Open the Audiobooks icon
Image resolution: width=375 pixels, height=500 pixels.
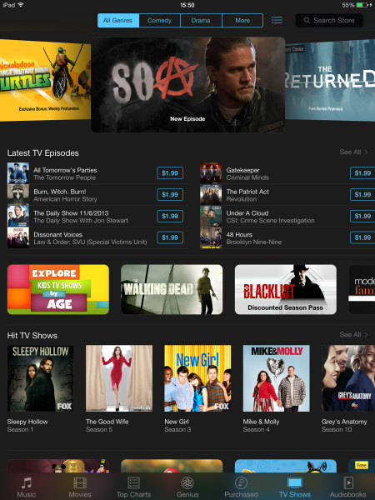(x=347, y=483)
